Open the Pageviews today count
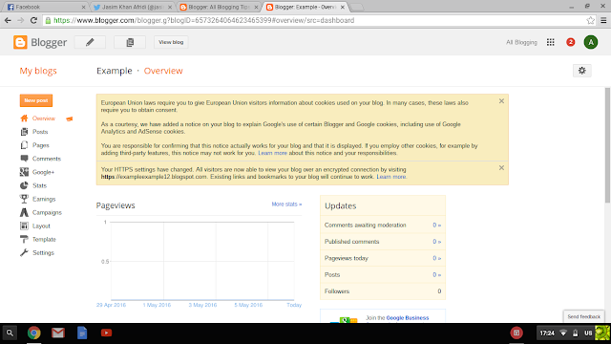This screenshot has width=611, height=344. click(x=436, y=258)
